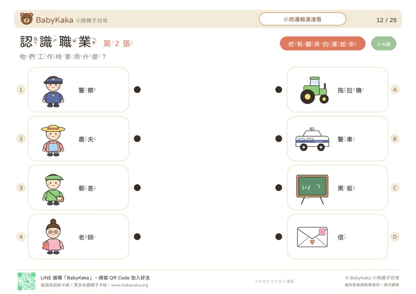Viewport: 416px width, 294px height.
Task: Click the dot beside the tractor
Action: click(x=278, y=90)
